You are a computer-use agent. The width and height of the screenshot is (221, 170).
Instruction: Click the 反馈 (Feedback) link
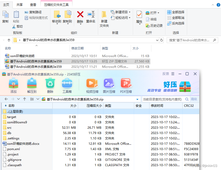(165, 74)
